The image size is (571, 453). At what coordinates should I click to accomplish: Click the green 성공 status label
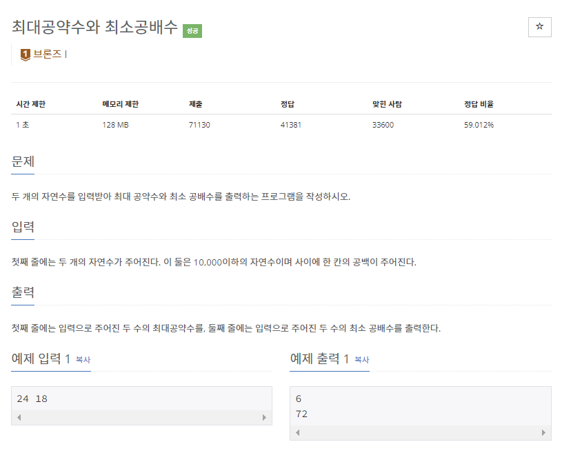pyautogui.click(x=192, y=31)
